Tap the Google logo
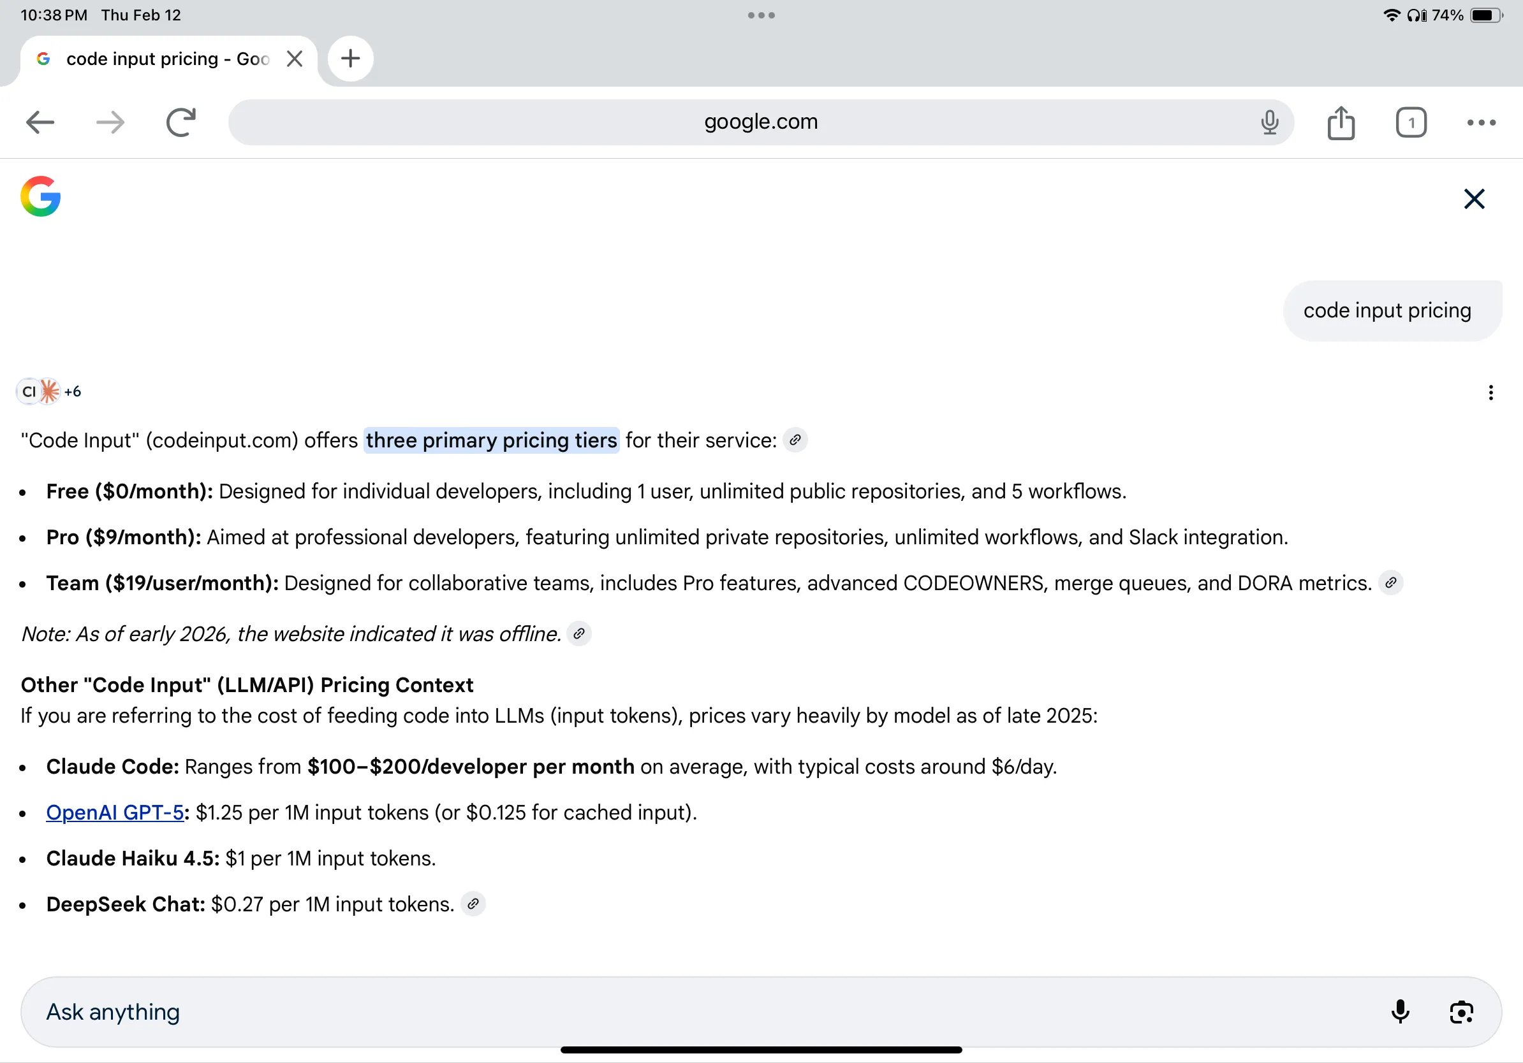Viewport: 1523px width, 1063px height. tap(40, 196)
